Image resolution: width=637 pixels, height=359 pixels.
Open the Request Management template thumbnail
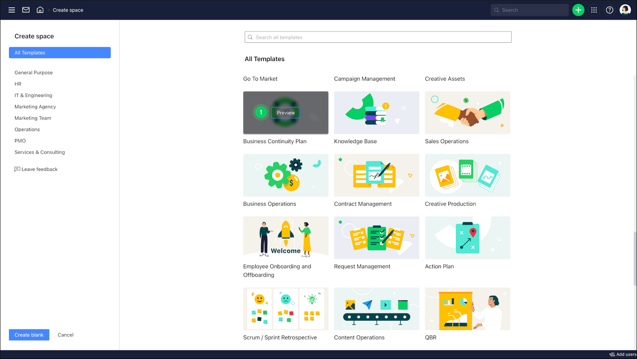click(377, 237)
